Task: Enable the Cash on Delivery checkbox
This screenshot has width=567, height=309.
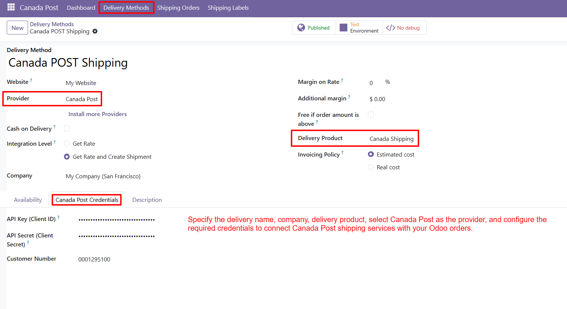Action: (x=67, y=128)
